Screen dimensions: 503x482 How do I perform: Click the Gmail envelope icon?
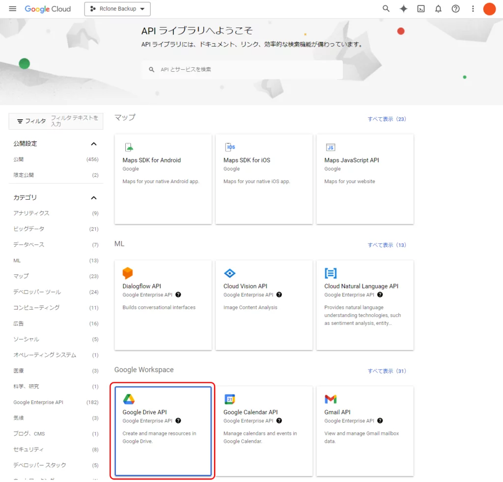[x=331, y=400]
